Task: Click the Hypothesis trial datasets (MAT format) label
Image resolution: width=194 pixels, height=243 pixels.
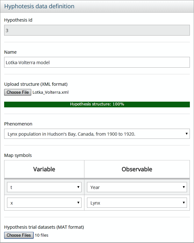Action: pyautogui.click(x=44, y=227)
